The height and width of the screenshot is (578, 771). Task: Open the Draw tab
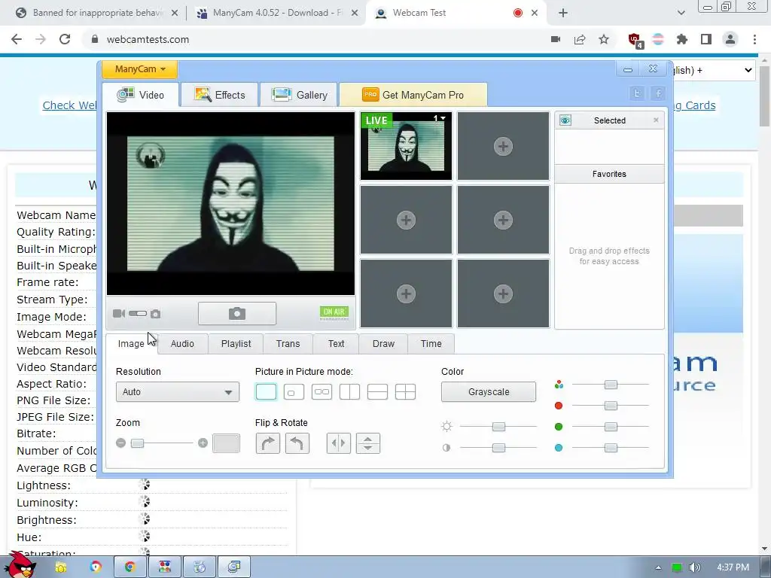pyautogui.click(x=383, y=343)
